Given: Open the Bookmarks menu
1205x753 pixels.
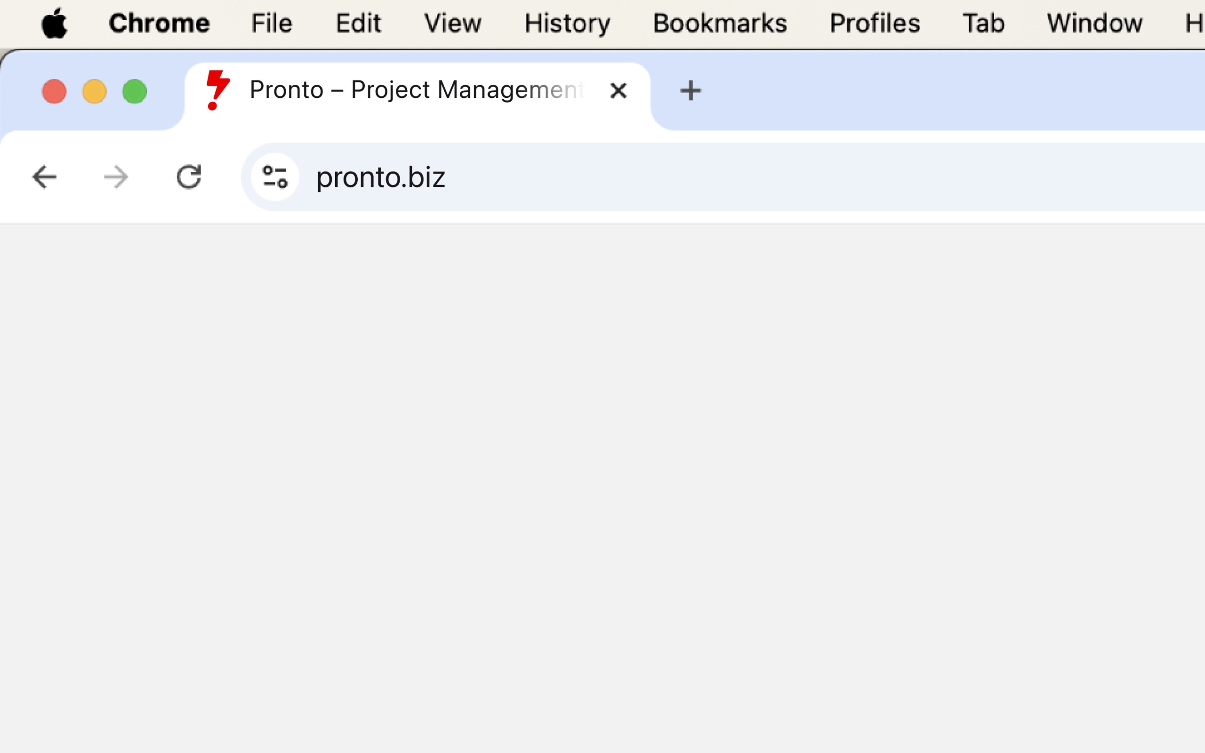Looking at the screenshot, I should coord(720,23).
